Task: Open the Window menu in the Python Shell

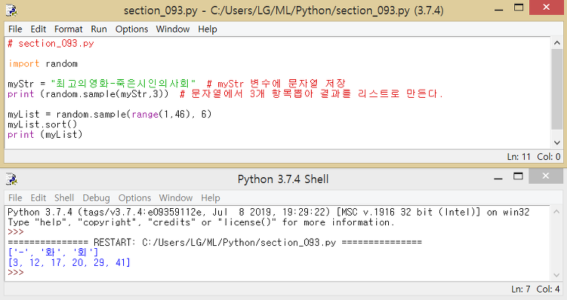Action: pyautogui.click(x=176, y=198)
